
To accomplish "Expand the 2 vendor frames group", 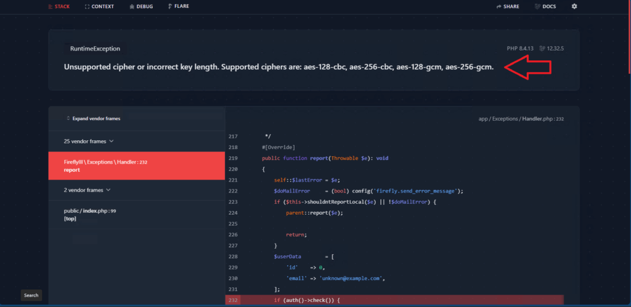I will (x=88, y=190).
